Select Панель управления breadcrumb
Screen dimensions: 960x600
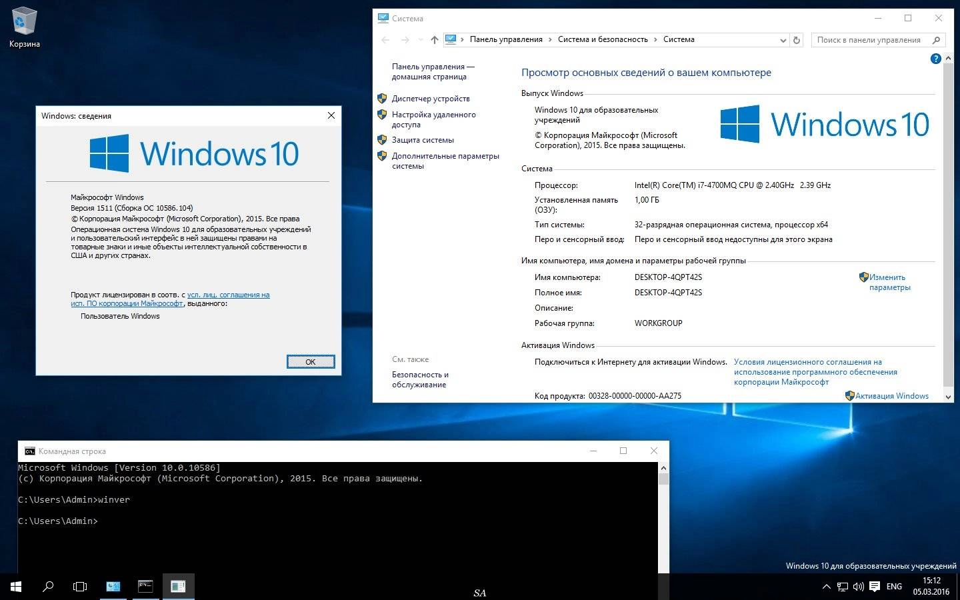point(506,39)
